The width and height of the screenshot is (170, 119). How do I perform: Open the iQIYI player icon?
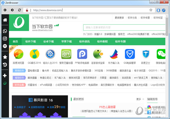click(66, 54)
